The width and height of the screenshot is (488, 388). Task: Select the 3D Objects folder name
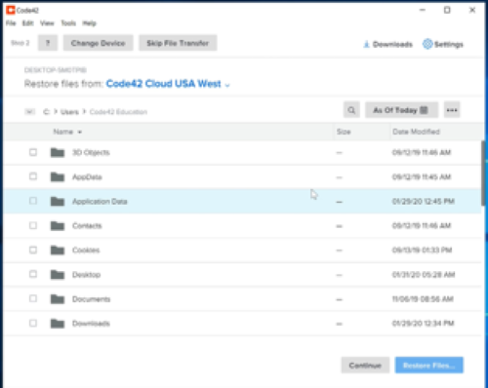[x=91, y=152]
